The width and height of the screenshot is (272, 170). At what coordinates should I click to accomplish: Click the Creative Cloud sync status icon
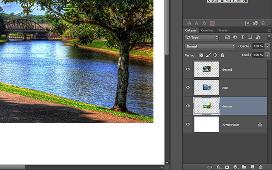coord(255,23)
